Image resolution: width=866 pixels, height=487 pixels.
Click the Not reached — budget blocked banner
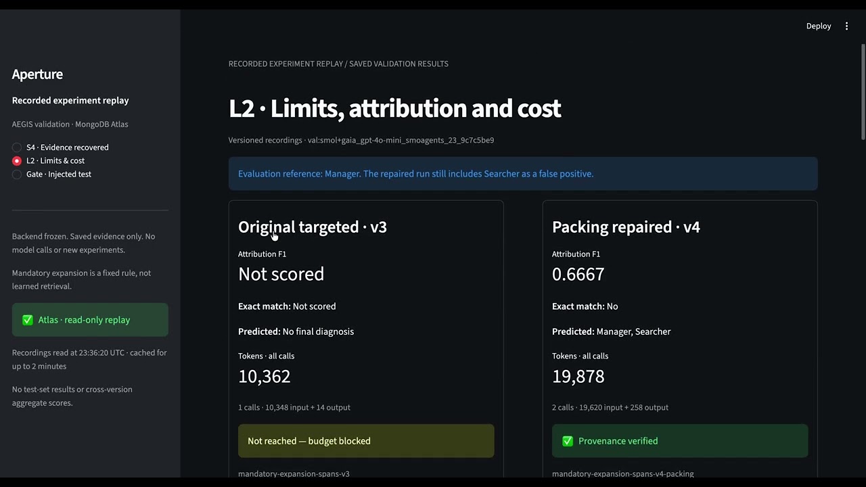[x=366, y=441]
